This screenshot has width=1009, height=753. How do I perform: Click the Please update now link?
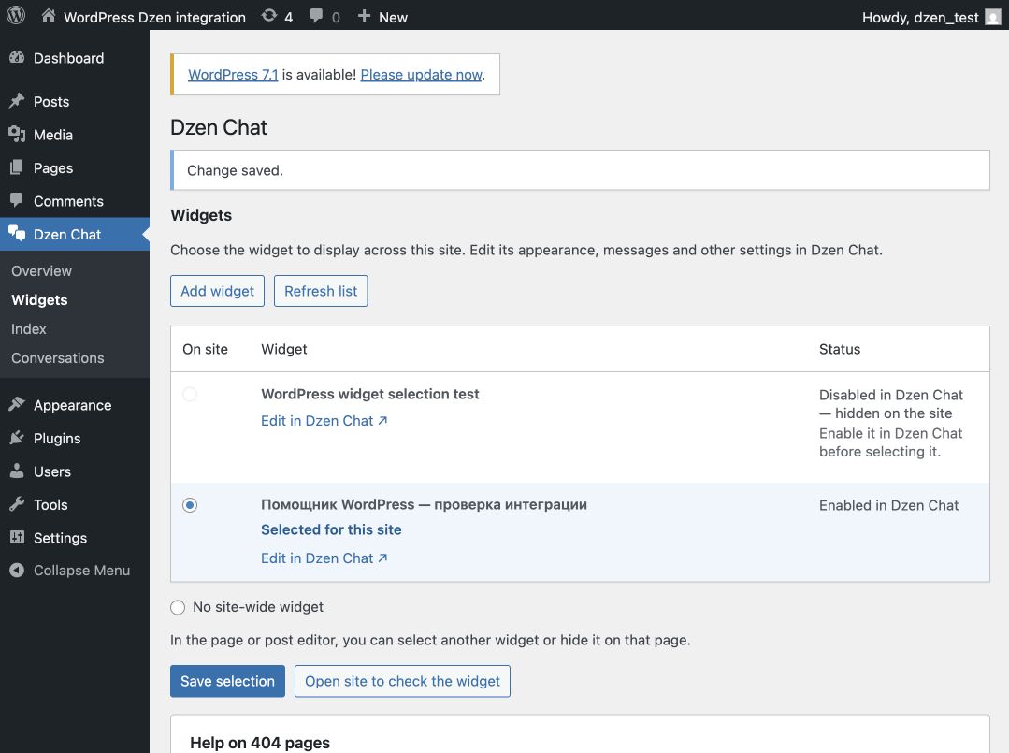(x=421, y=75)
